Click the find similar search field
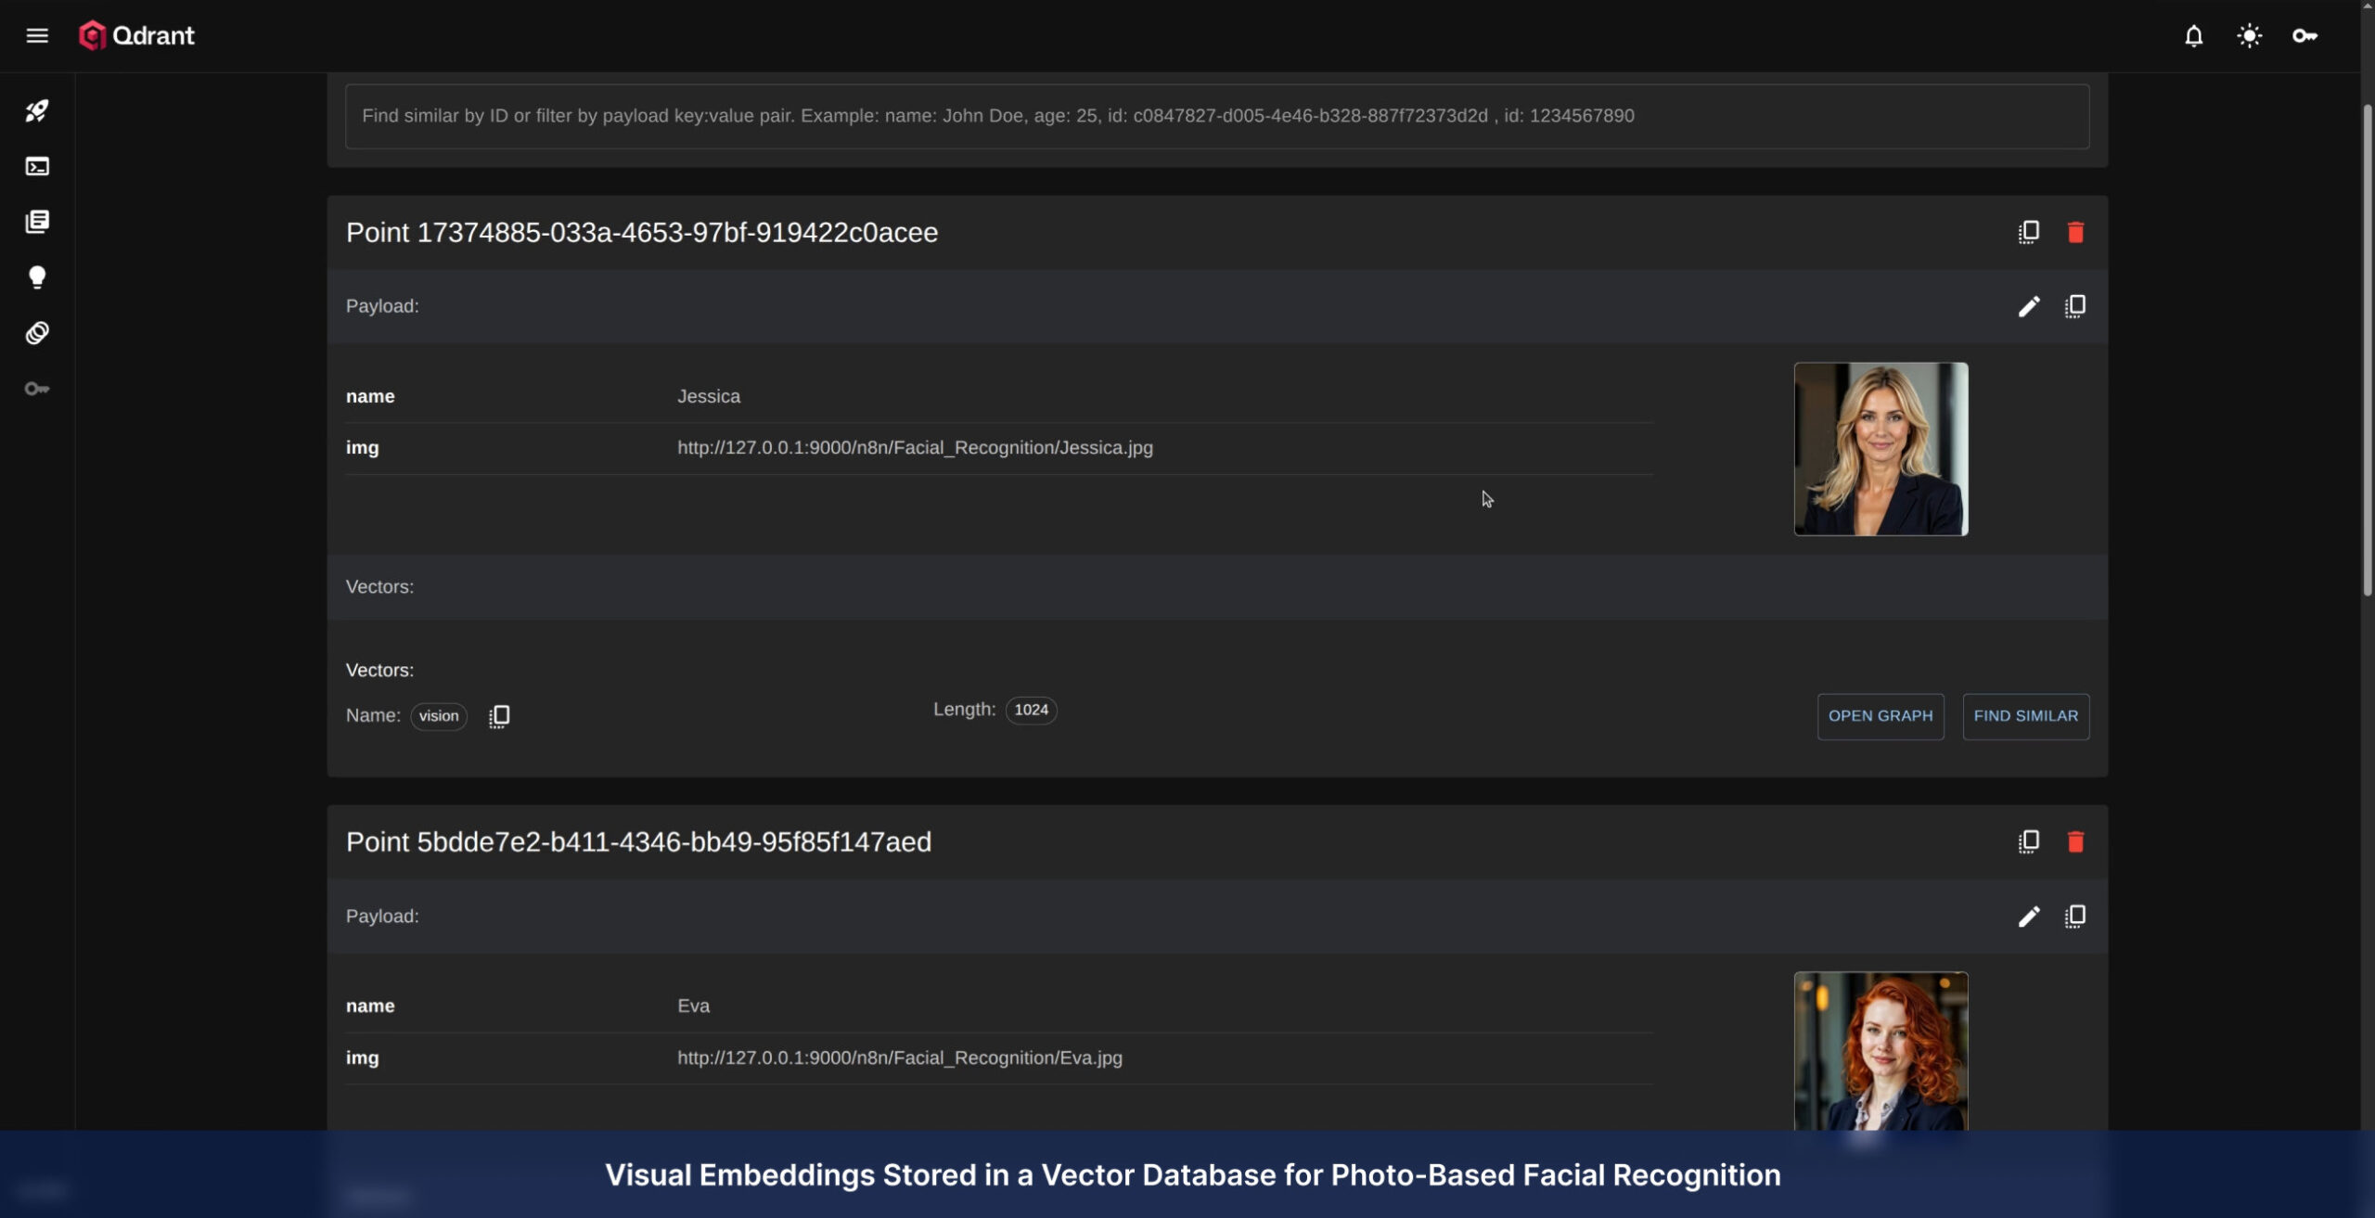This screenshot has height=1218, width=2375. pos(1216,116)
